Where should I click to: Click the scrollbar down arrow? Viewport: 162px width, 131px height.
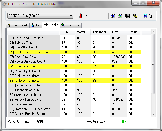pos(153,114)
